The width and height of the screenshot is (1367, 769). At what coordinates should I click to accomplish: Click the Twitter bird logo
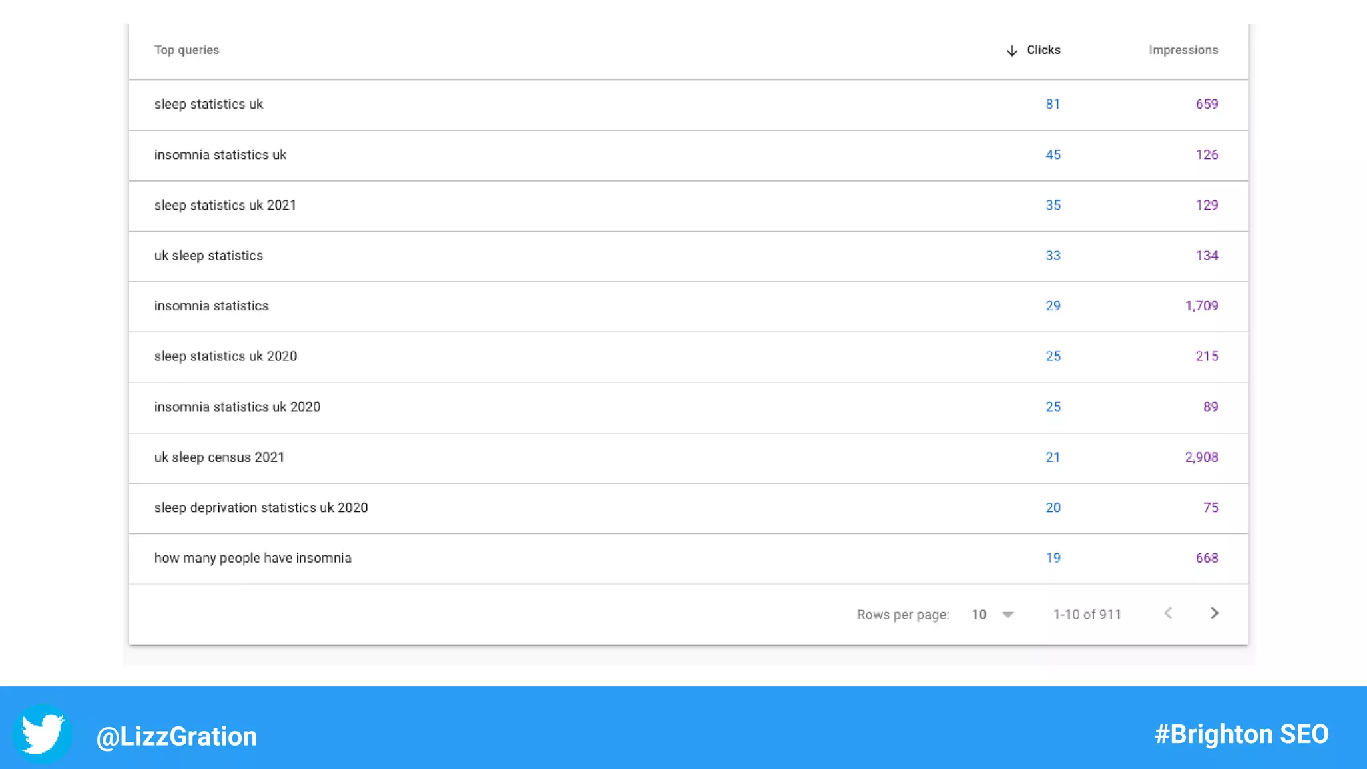[42, 734]
